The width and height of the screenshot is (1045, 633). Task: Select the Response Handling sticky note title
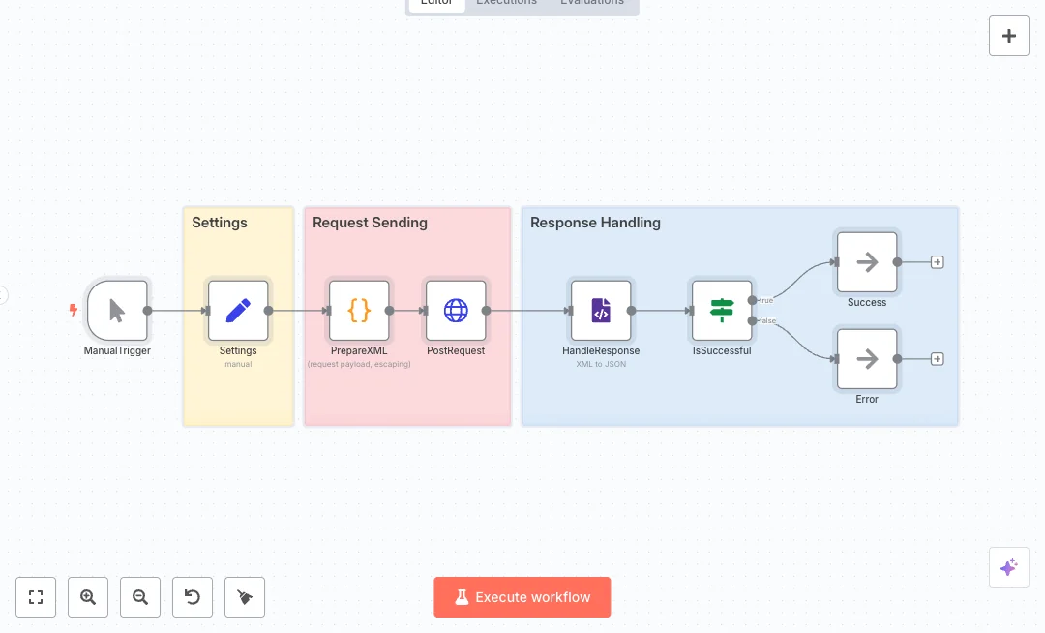pyautogui.click(x=595, y=223)
